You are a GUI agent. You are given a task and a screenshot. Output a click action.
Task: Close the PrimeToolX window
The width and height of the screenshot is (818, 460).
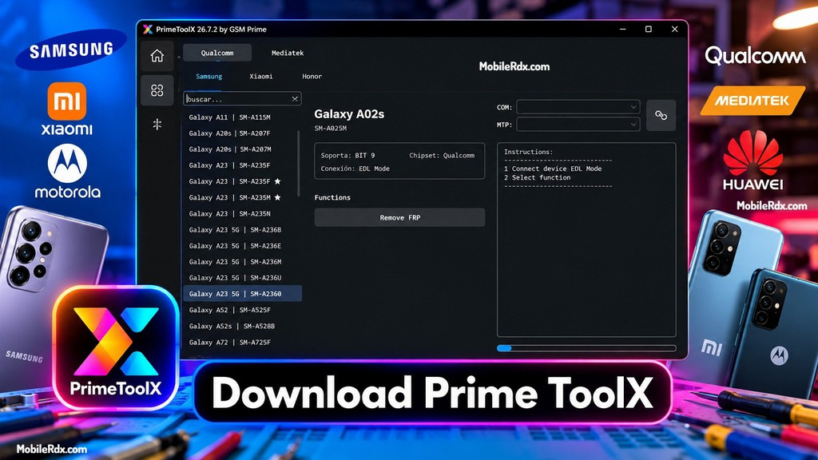click(674, 30)
